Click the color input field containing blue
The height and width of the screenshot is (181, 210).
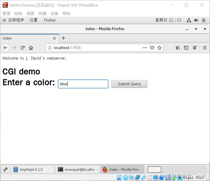click(83, 84)
